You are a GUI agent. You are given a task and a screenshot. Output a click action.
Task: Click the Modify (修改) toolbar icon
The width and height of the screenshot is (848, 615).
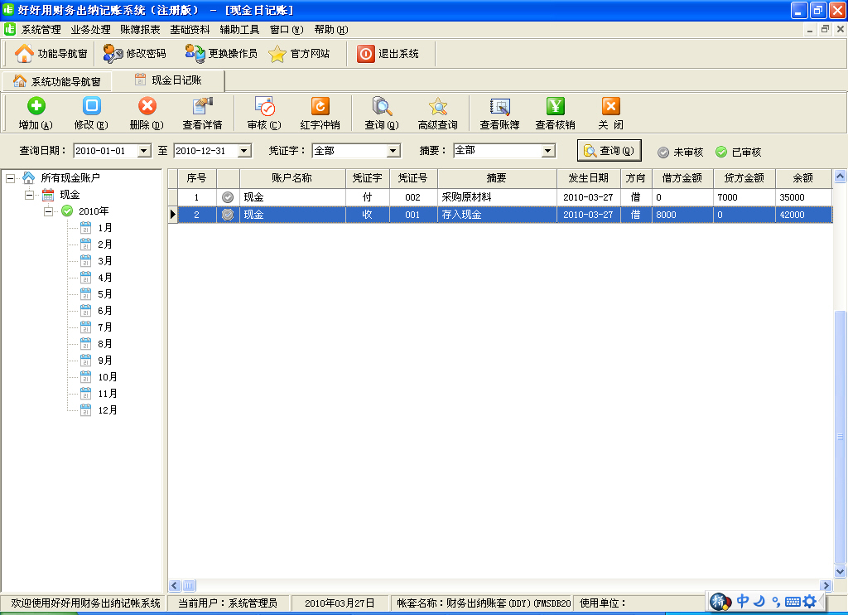91,106
